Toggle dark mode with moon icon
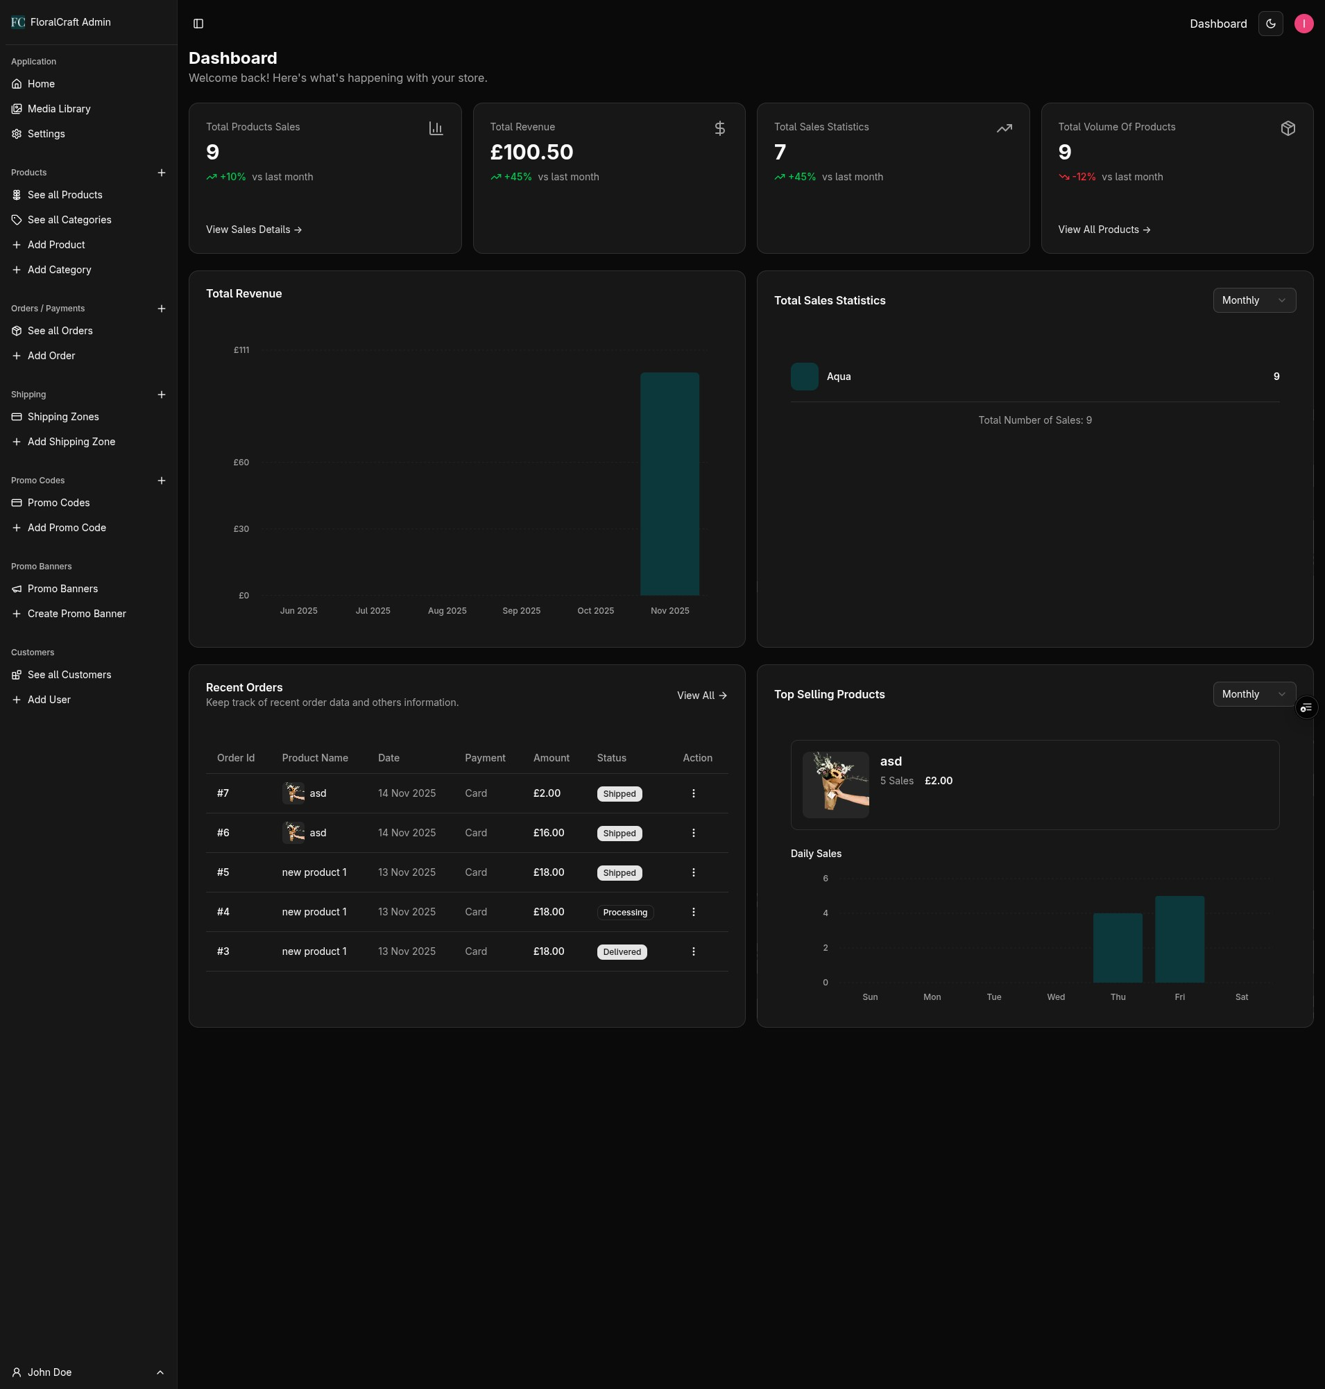This screenshot has height=1389, width=1325. click(1270, 24)
